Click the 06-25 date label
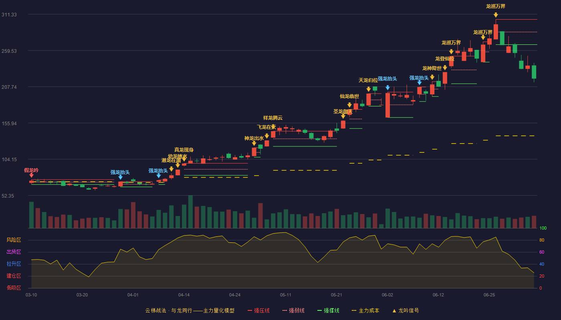The height and width of the screenshot is (320, 561). [489, 295]
